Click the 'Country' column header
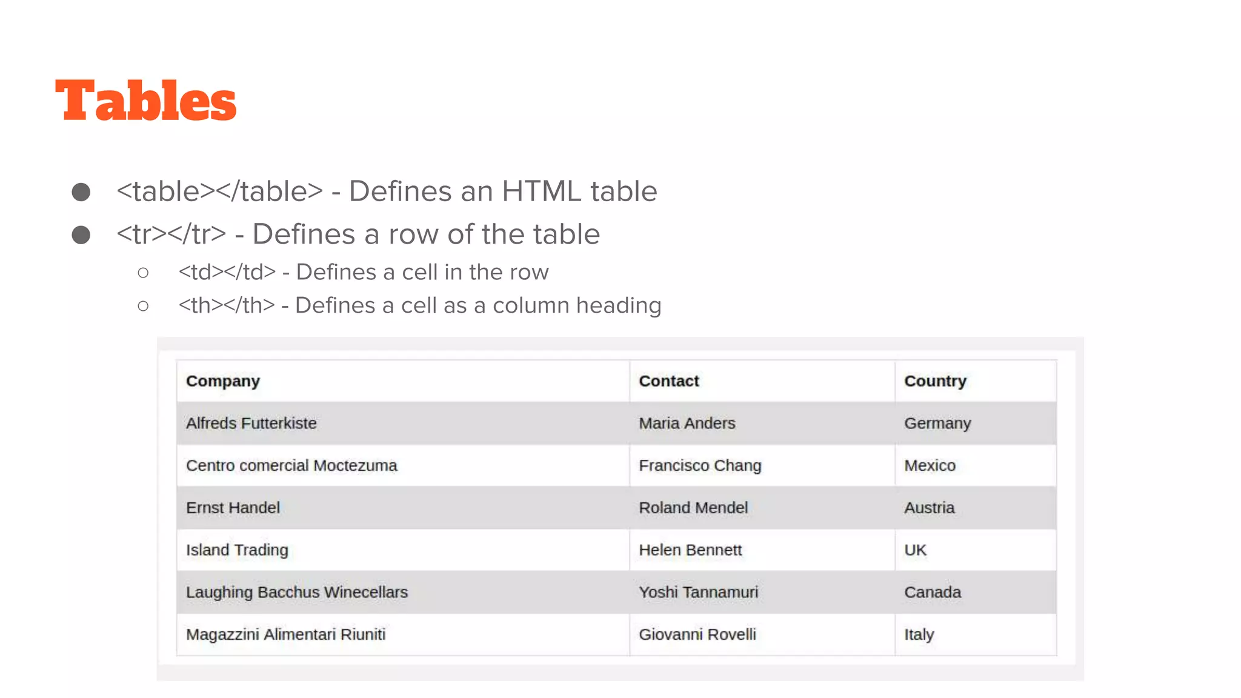Viewport: 1241px width, 698px height. tap(976, 381)
